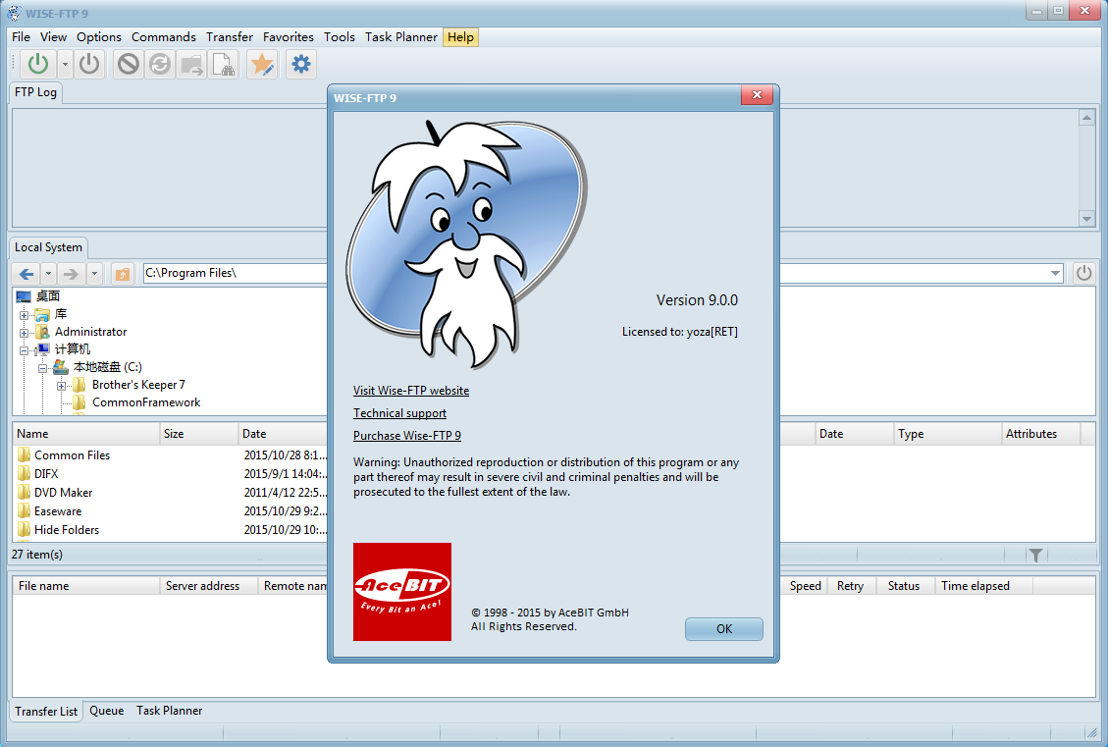This screenshot has height=747, width=1108.
Task: Select the DVD Maker folder in list
Action: click(x=63, y=493)
